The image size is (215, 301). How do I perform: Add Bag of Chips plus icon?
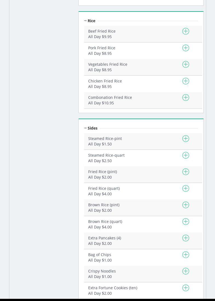tap(186, 255)
